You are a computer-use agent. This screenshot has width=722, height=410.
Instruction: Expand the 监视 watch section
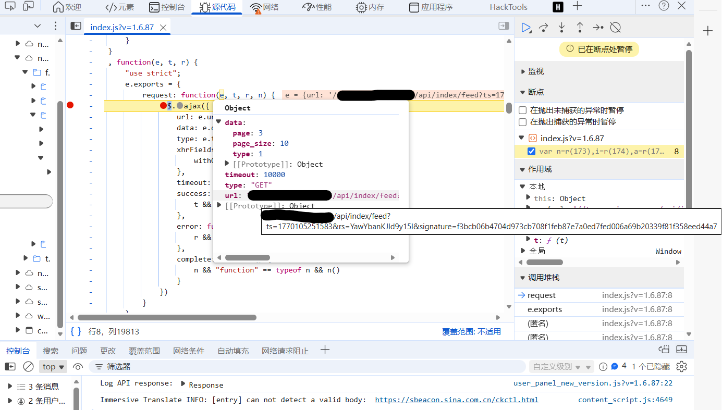[x=536, y=71]
